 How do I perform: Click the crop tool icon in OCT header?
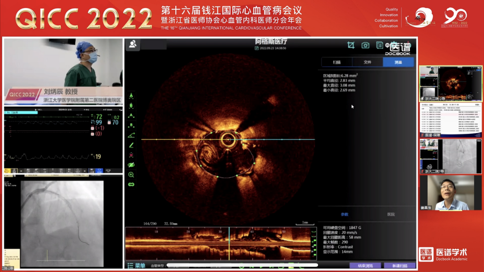(x=351, y=45)
